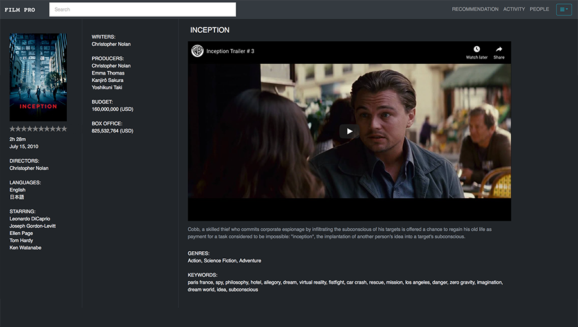Image resolution: width=578 pixels, height=327 pixels.
Task: Open the Activity nav item
Action: 514,9
